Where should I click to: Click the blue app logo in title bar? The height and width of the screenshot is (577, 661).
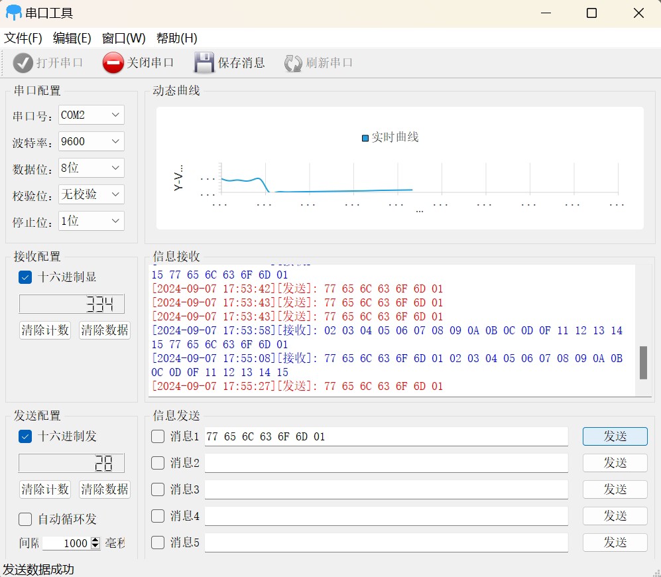coord(13,13)
